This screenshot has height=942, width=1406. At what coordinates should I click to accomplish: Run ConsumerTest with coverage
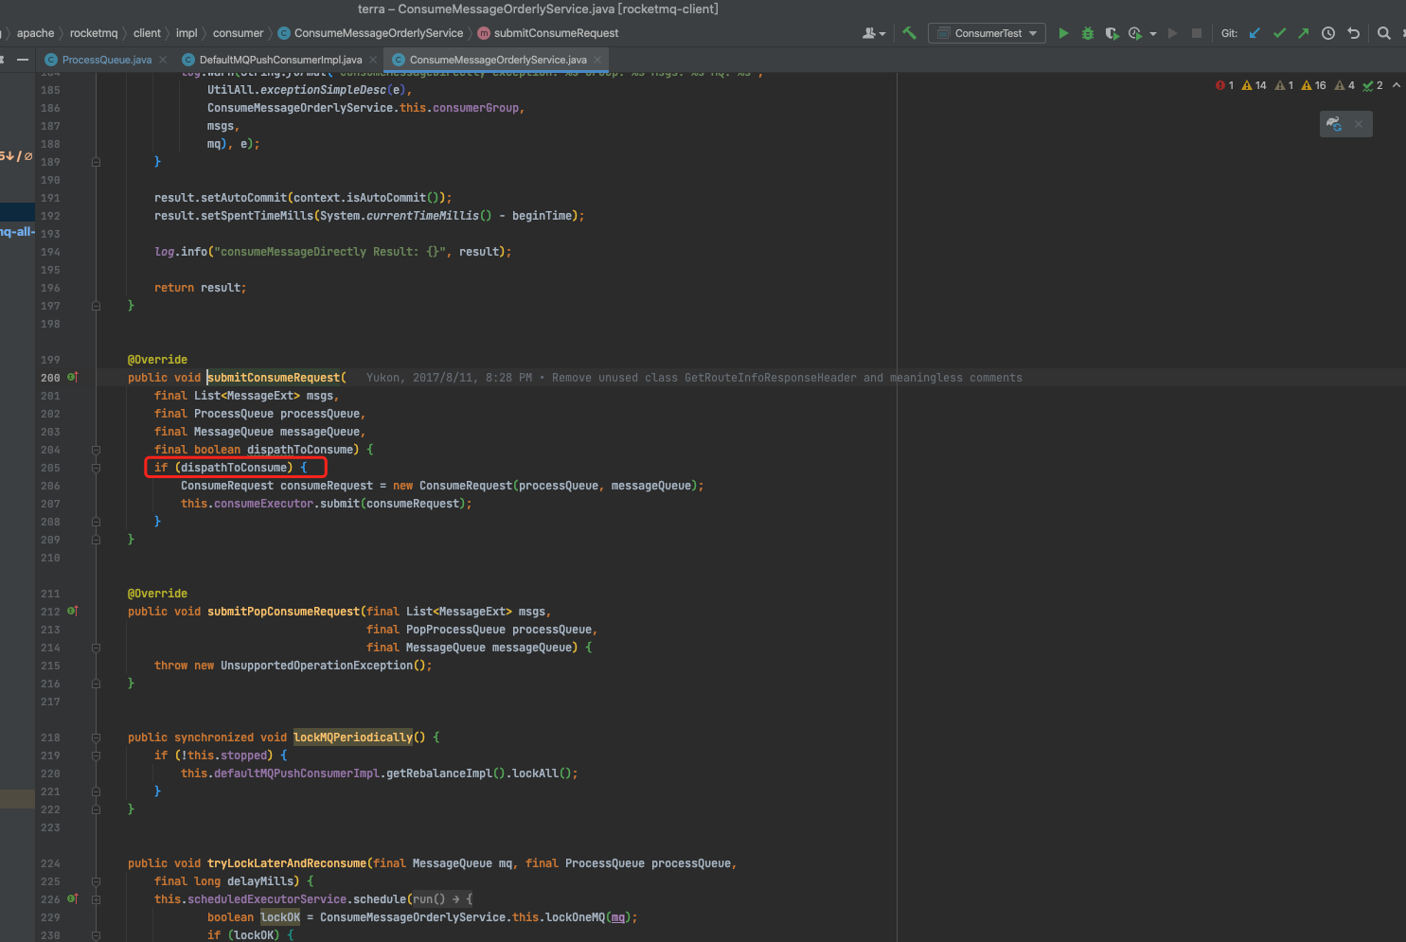point(1112,33)
